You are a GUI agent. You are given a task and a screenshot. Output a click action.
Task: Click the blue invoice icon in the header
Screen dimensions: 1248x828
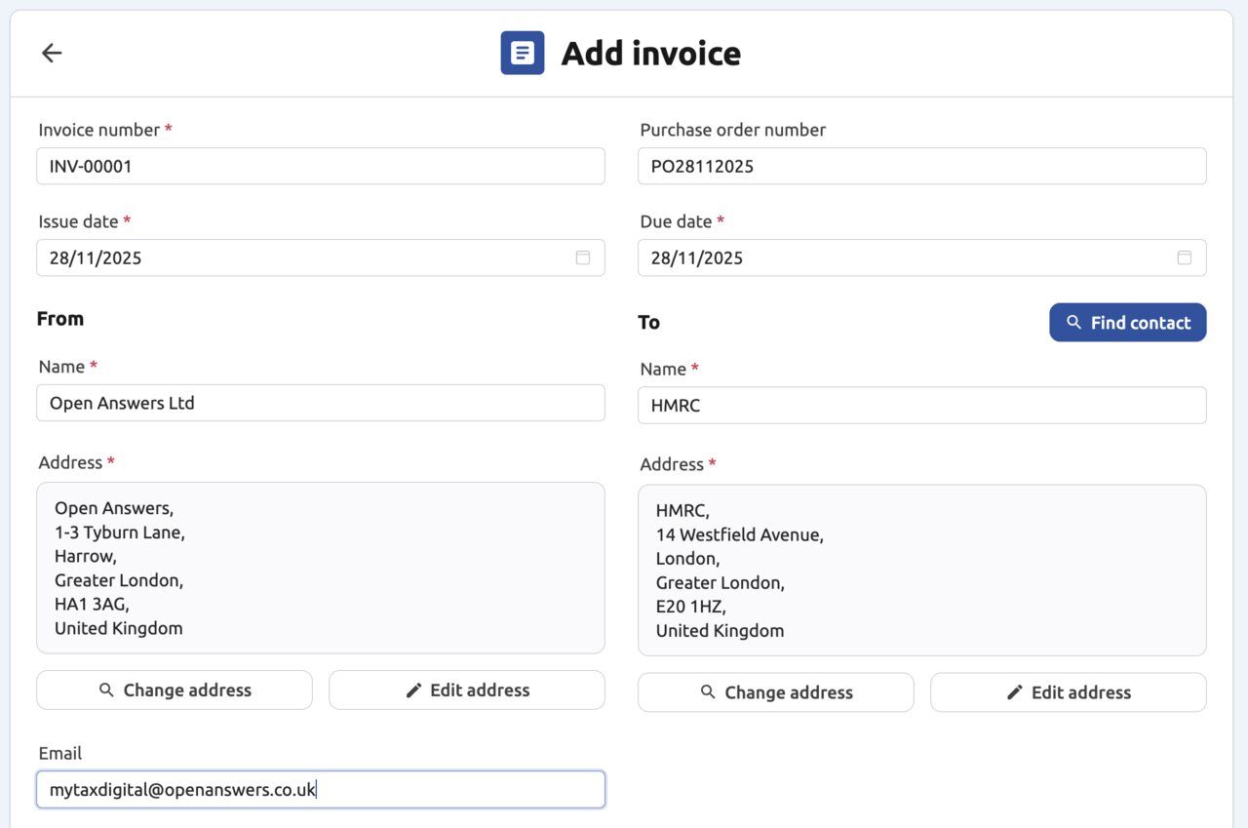522,53
